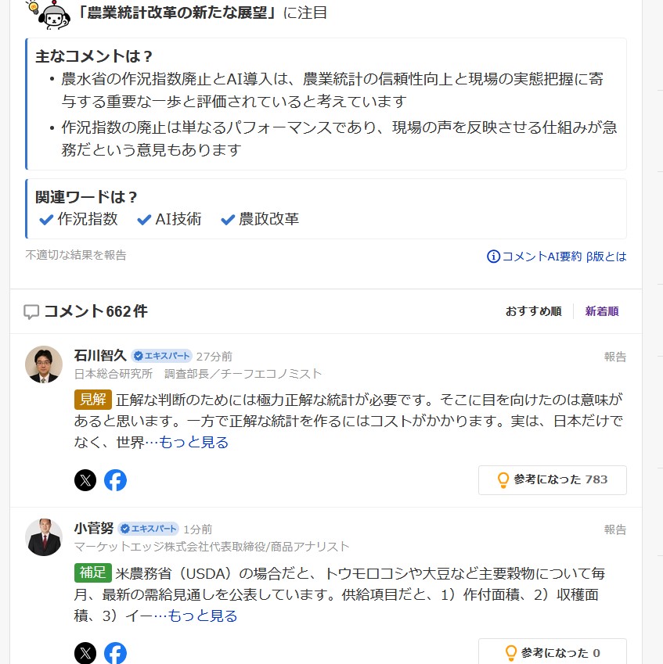Mark 石川智久's comment as 参考になった
Screen dimensions: 663x664
click(x=553, y=479)
